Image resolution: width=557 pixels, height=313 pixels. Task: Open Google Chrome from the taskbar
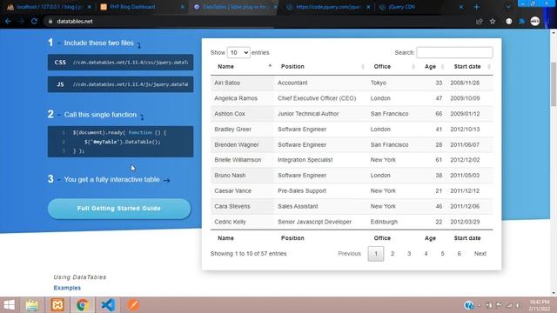pos(83,305)
